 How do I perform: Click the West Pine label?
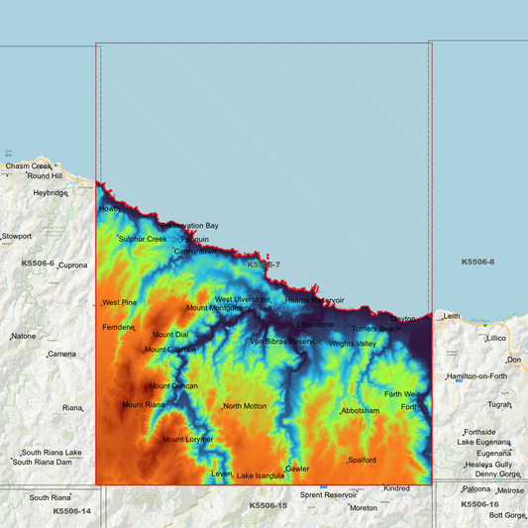120,302
